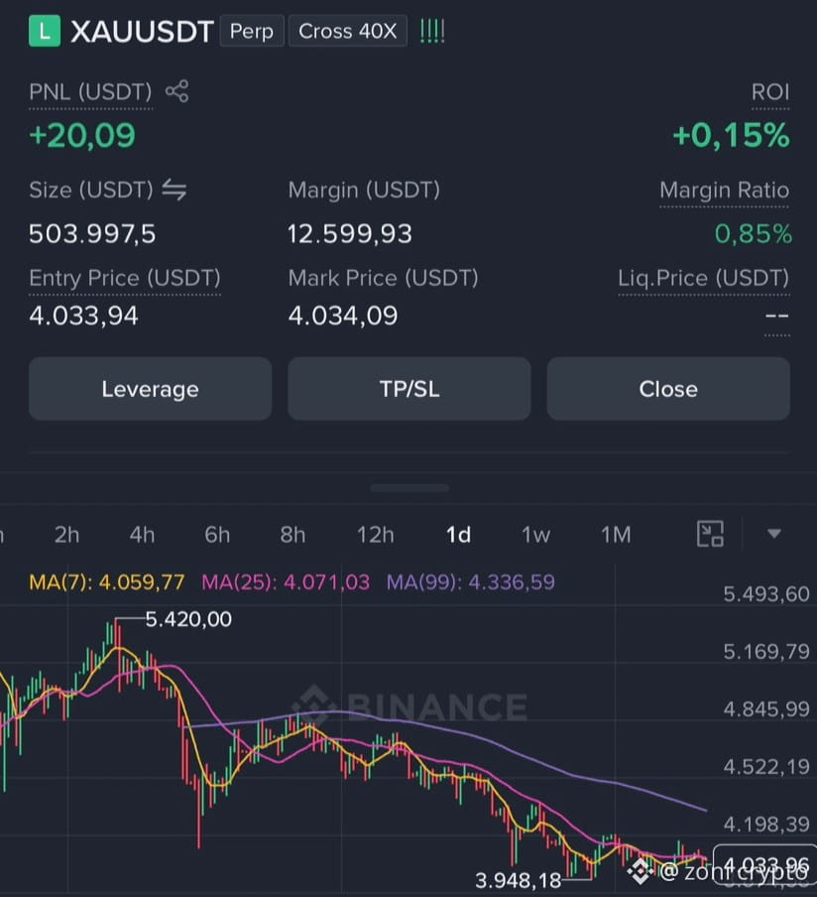Tap the 5.420,00 chart high label

click(188, 619)
